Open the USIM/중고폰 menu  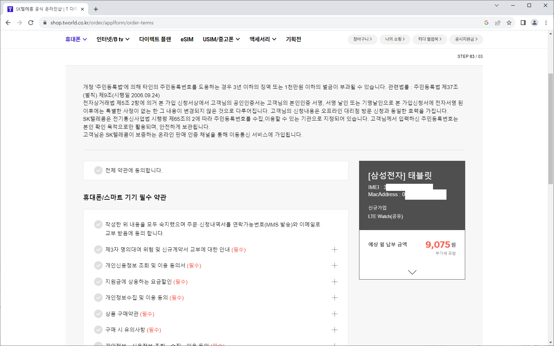point(221,39)
